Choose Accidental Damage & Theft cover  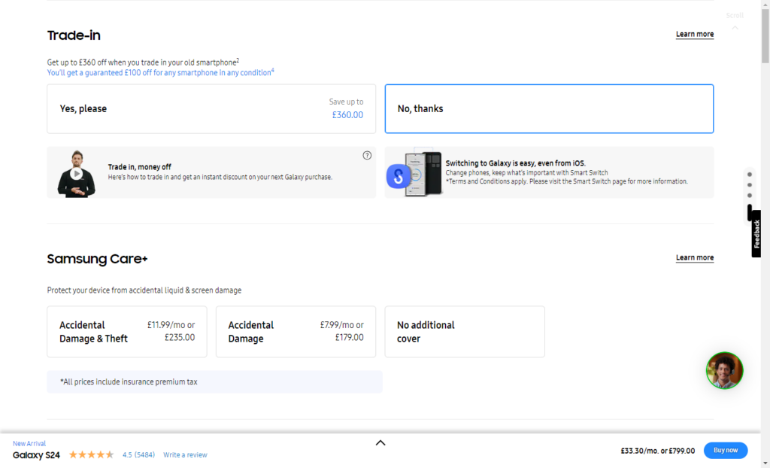point(127,332)
